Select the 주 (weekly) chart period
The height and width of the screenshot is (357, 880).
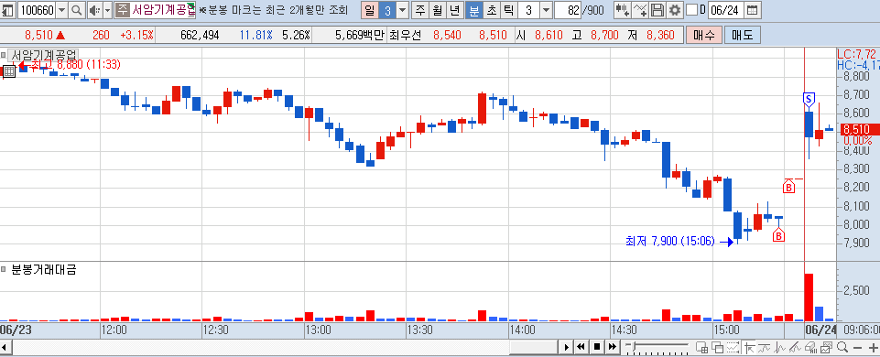tap(419, 10)
